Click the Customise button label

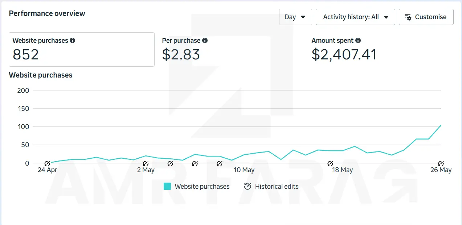pyautogui.click(x=431, y=17)
